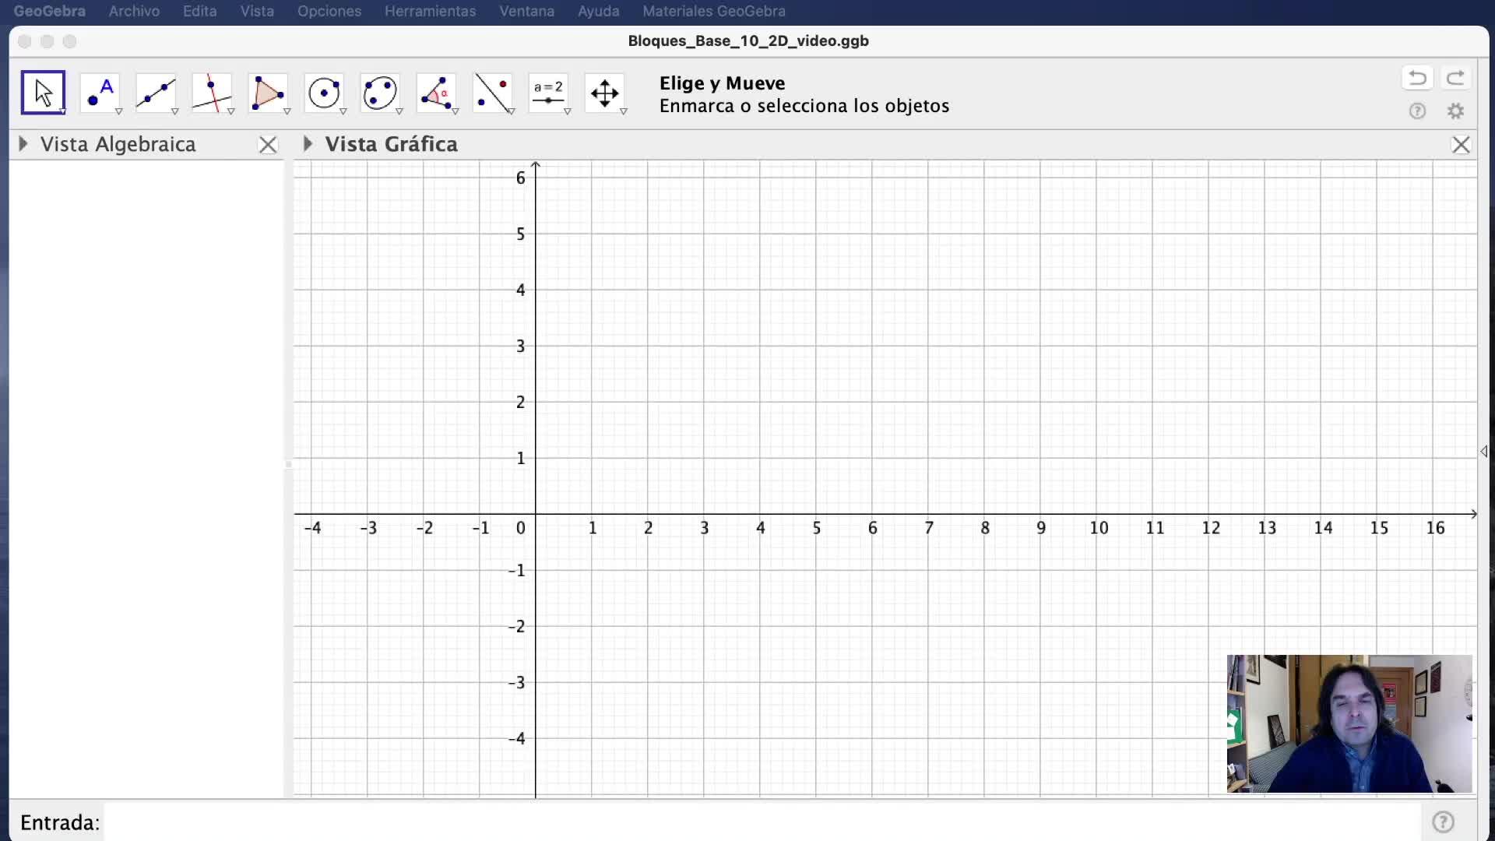The height and width of the screenshot is (841, 1495).
Task: Select the Perpendicular Line tool
Action: click(212, 93)
